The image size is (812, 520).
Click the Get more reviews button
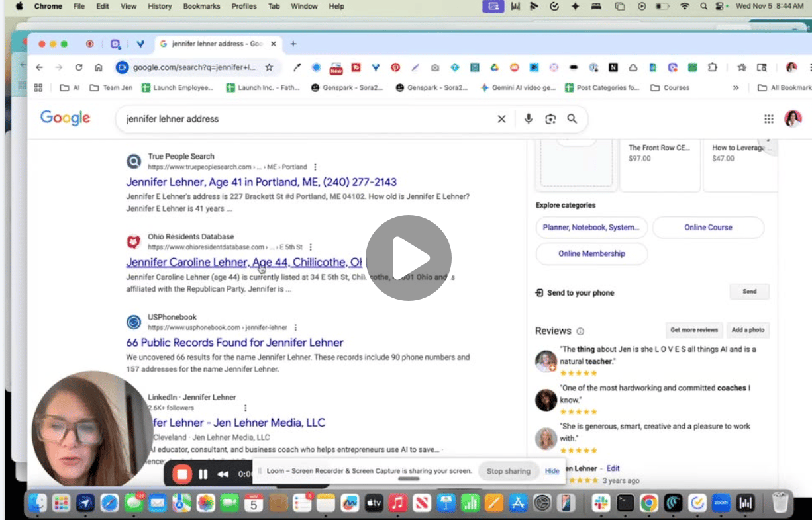click(x=693, y=330)
